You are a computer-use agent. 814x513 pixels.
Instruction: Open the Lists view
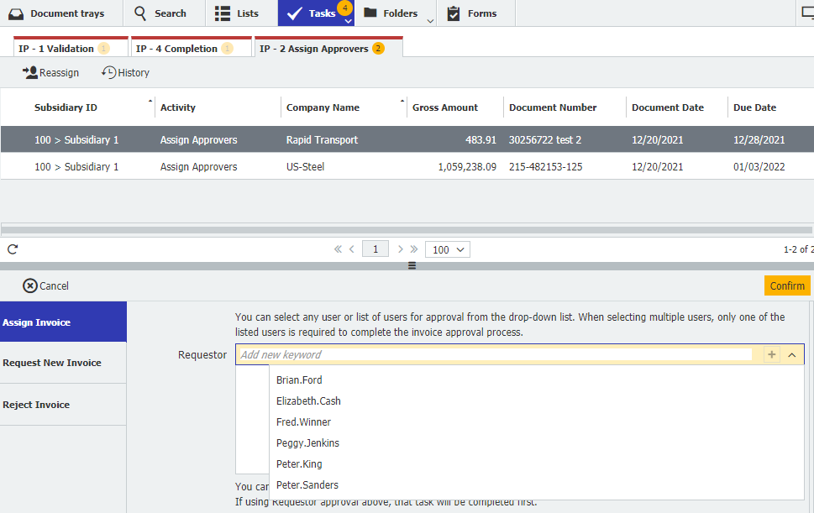[x=238, y=13]
